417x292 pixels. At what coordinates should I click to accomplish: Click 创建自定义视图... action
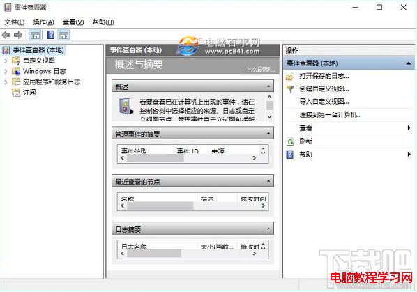click(x=324, y=89)
